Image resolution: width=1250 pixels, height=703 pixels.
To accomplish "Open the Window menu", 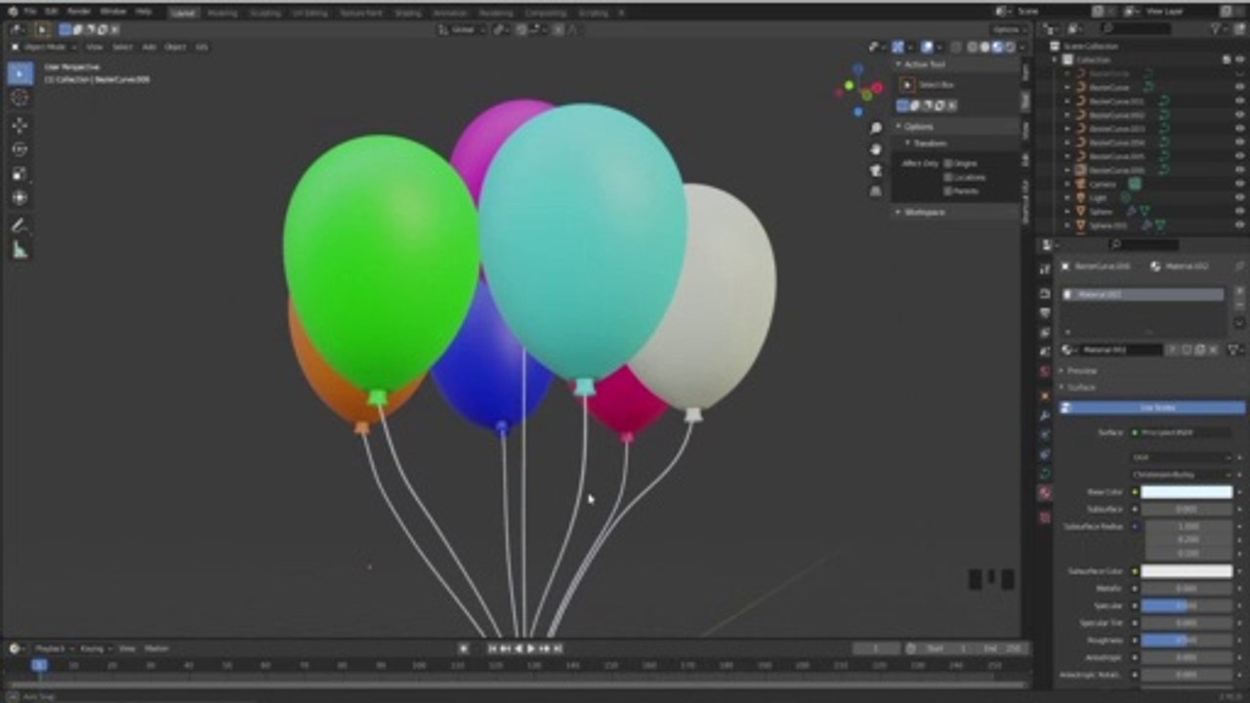I will click(x=113, y=12).
